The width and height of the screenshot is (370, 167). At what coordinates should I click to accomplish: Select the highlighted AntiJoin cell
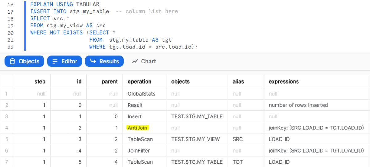(137, 128)
